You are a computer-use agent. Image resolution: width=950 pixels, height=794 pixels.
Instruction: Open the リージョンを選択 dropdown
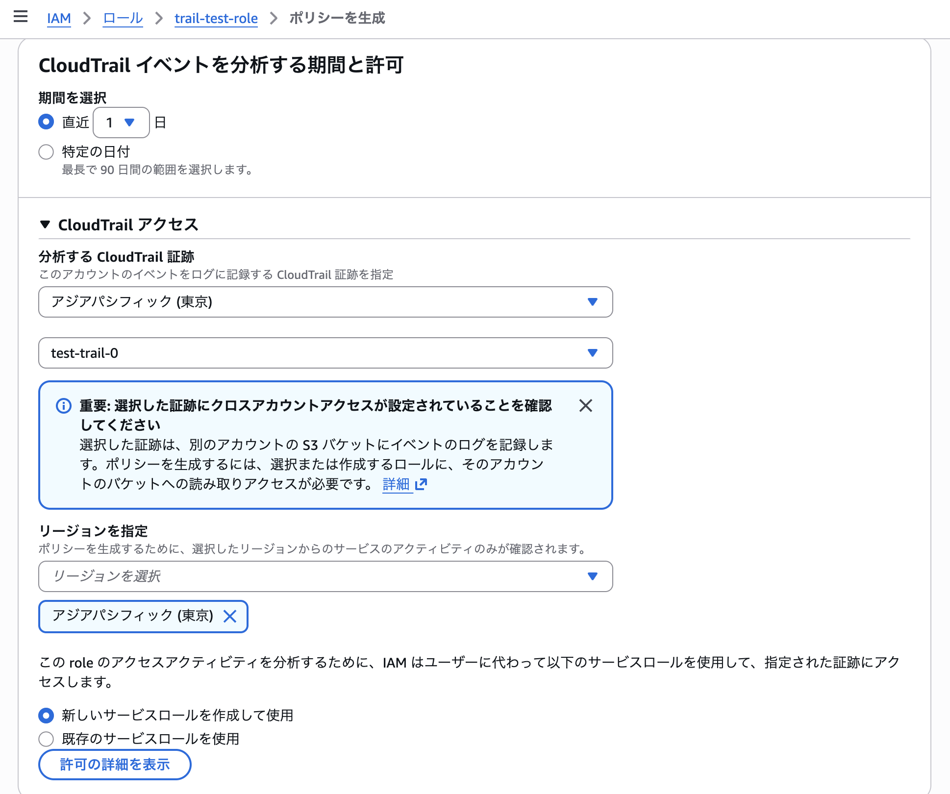[x=325, y=576]
